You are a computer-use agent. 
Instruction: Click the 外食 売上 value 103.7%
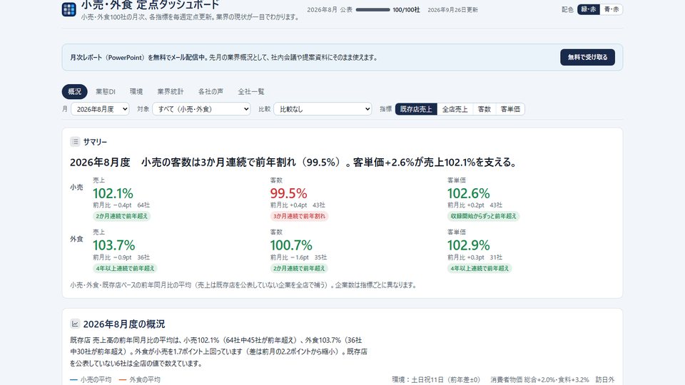click(x=113, y=245)
